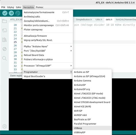Image resolution: width=136 pixels, height=135 pixels.
Task: Open the Library Manager books icon
Action: coord(5,40)
